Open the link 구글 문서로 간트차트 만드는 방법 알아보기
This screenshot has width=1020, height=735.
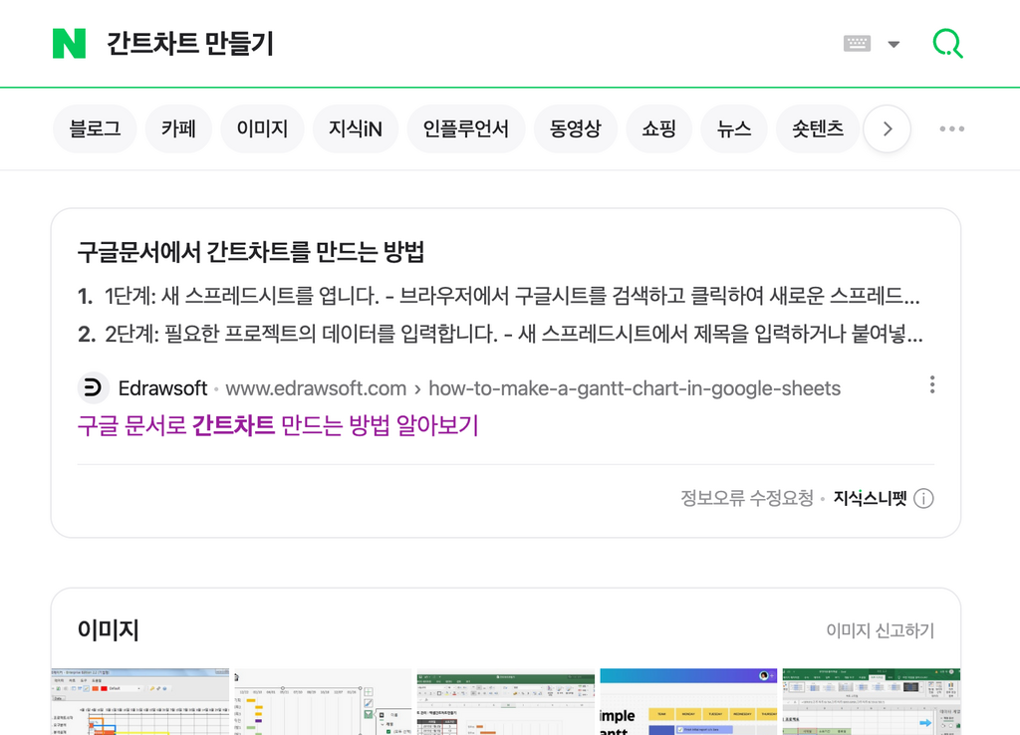(x=279, y=426)
